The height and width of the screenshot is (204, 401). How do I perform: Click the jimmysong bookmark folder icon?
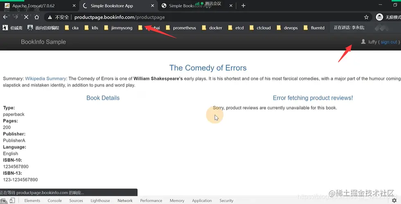coord(106,28)
